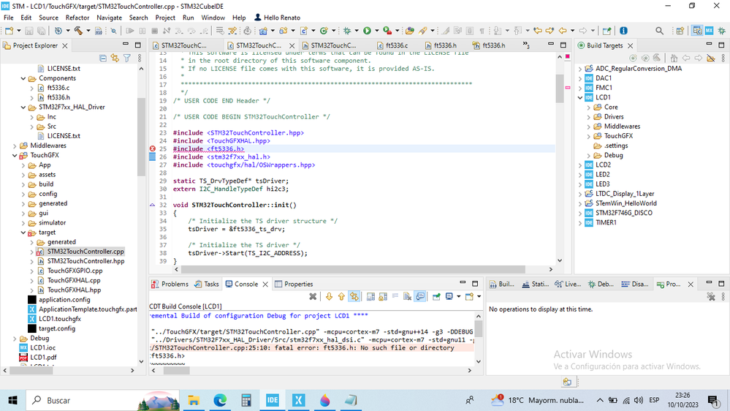Screen dimensions: 730x411
Task: Click the Build hammer icon in toolbar
Action: [x=77, y=31]
